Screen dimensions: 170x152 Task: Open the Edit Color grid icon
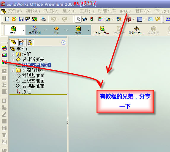(101, 19)
